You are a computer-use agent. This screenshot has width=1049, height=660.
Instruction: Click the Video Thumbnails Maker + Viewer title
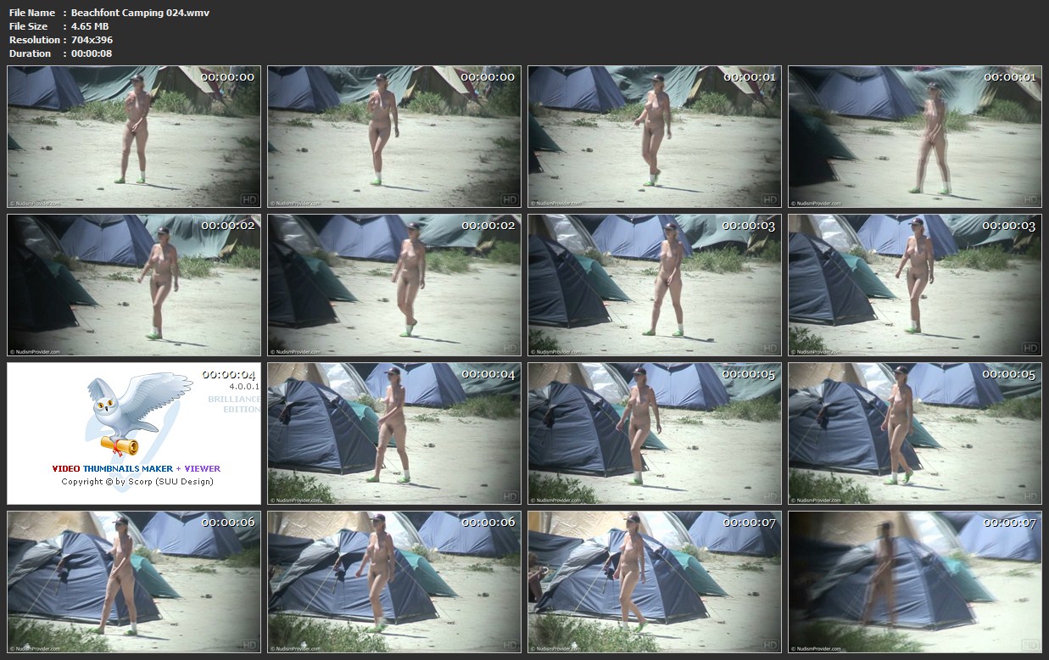click(x=136, y=468)
